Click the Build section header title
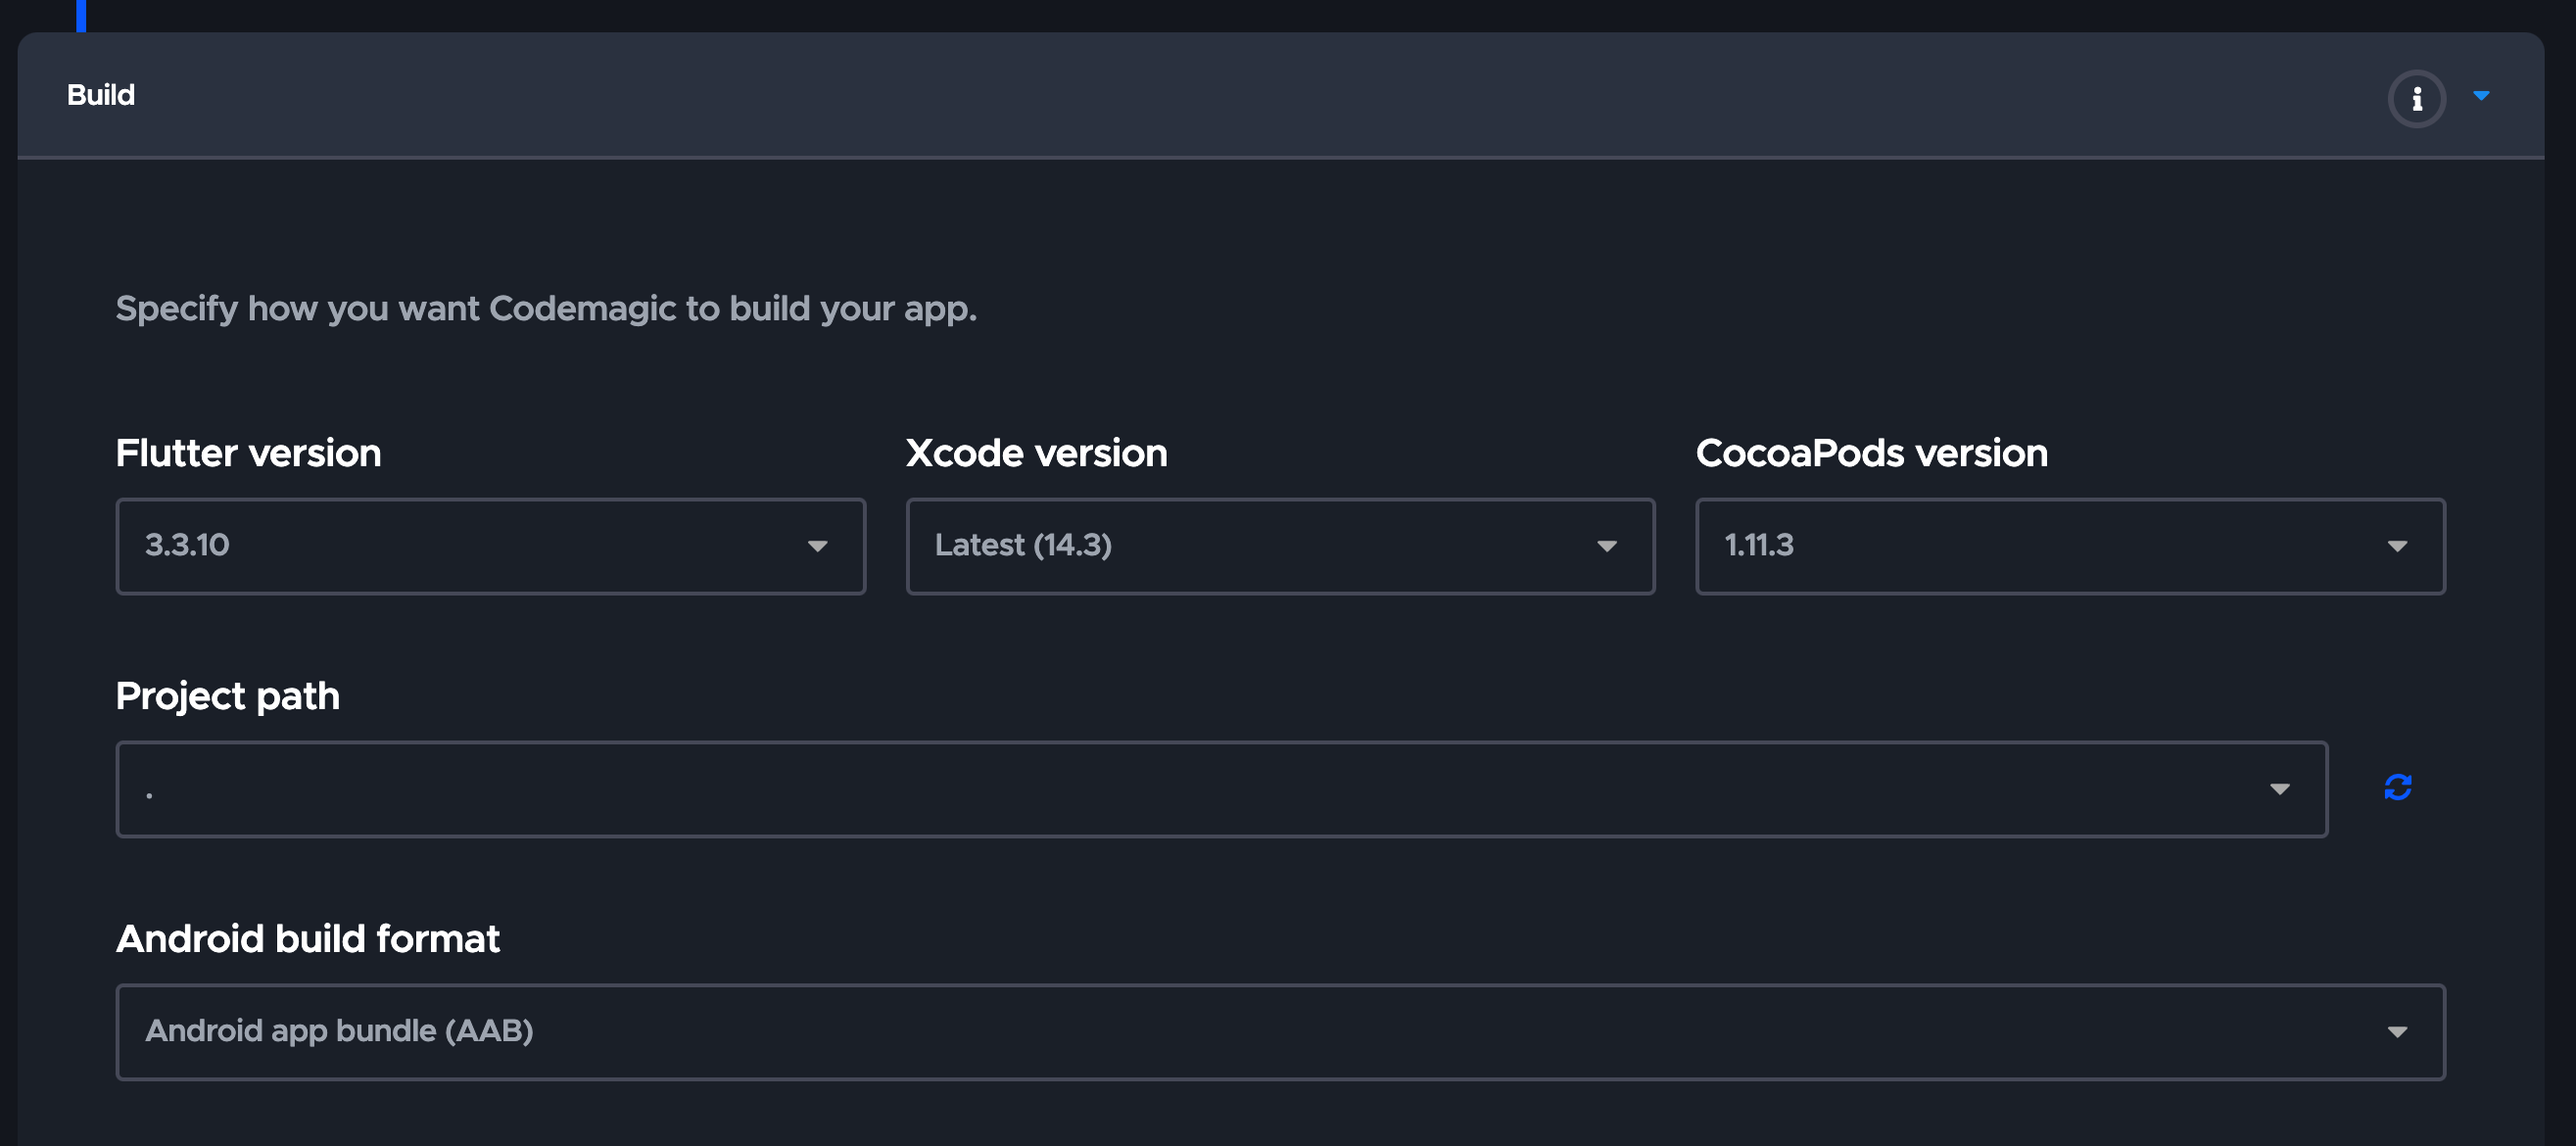 pos(100,95)
